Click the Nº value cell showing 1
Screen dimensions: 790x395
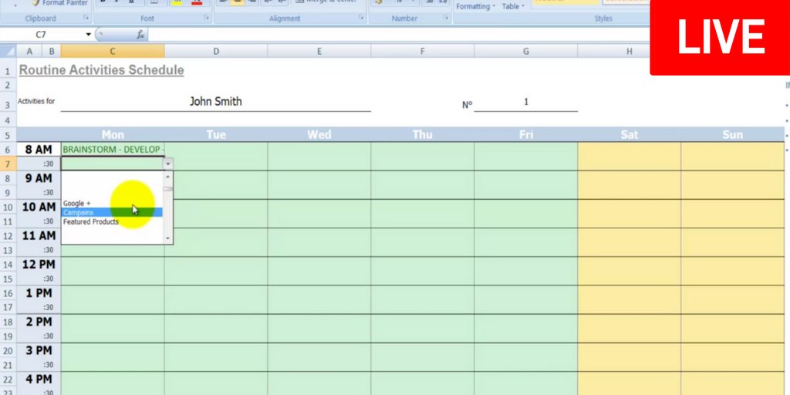click(x=525, y=102)
